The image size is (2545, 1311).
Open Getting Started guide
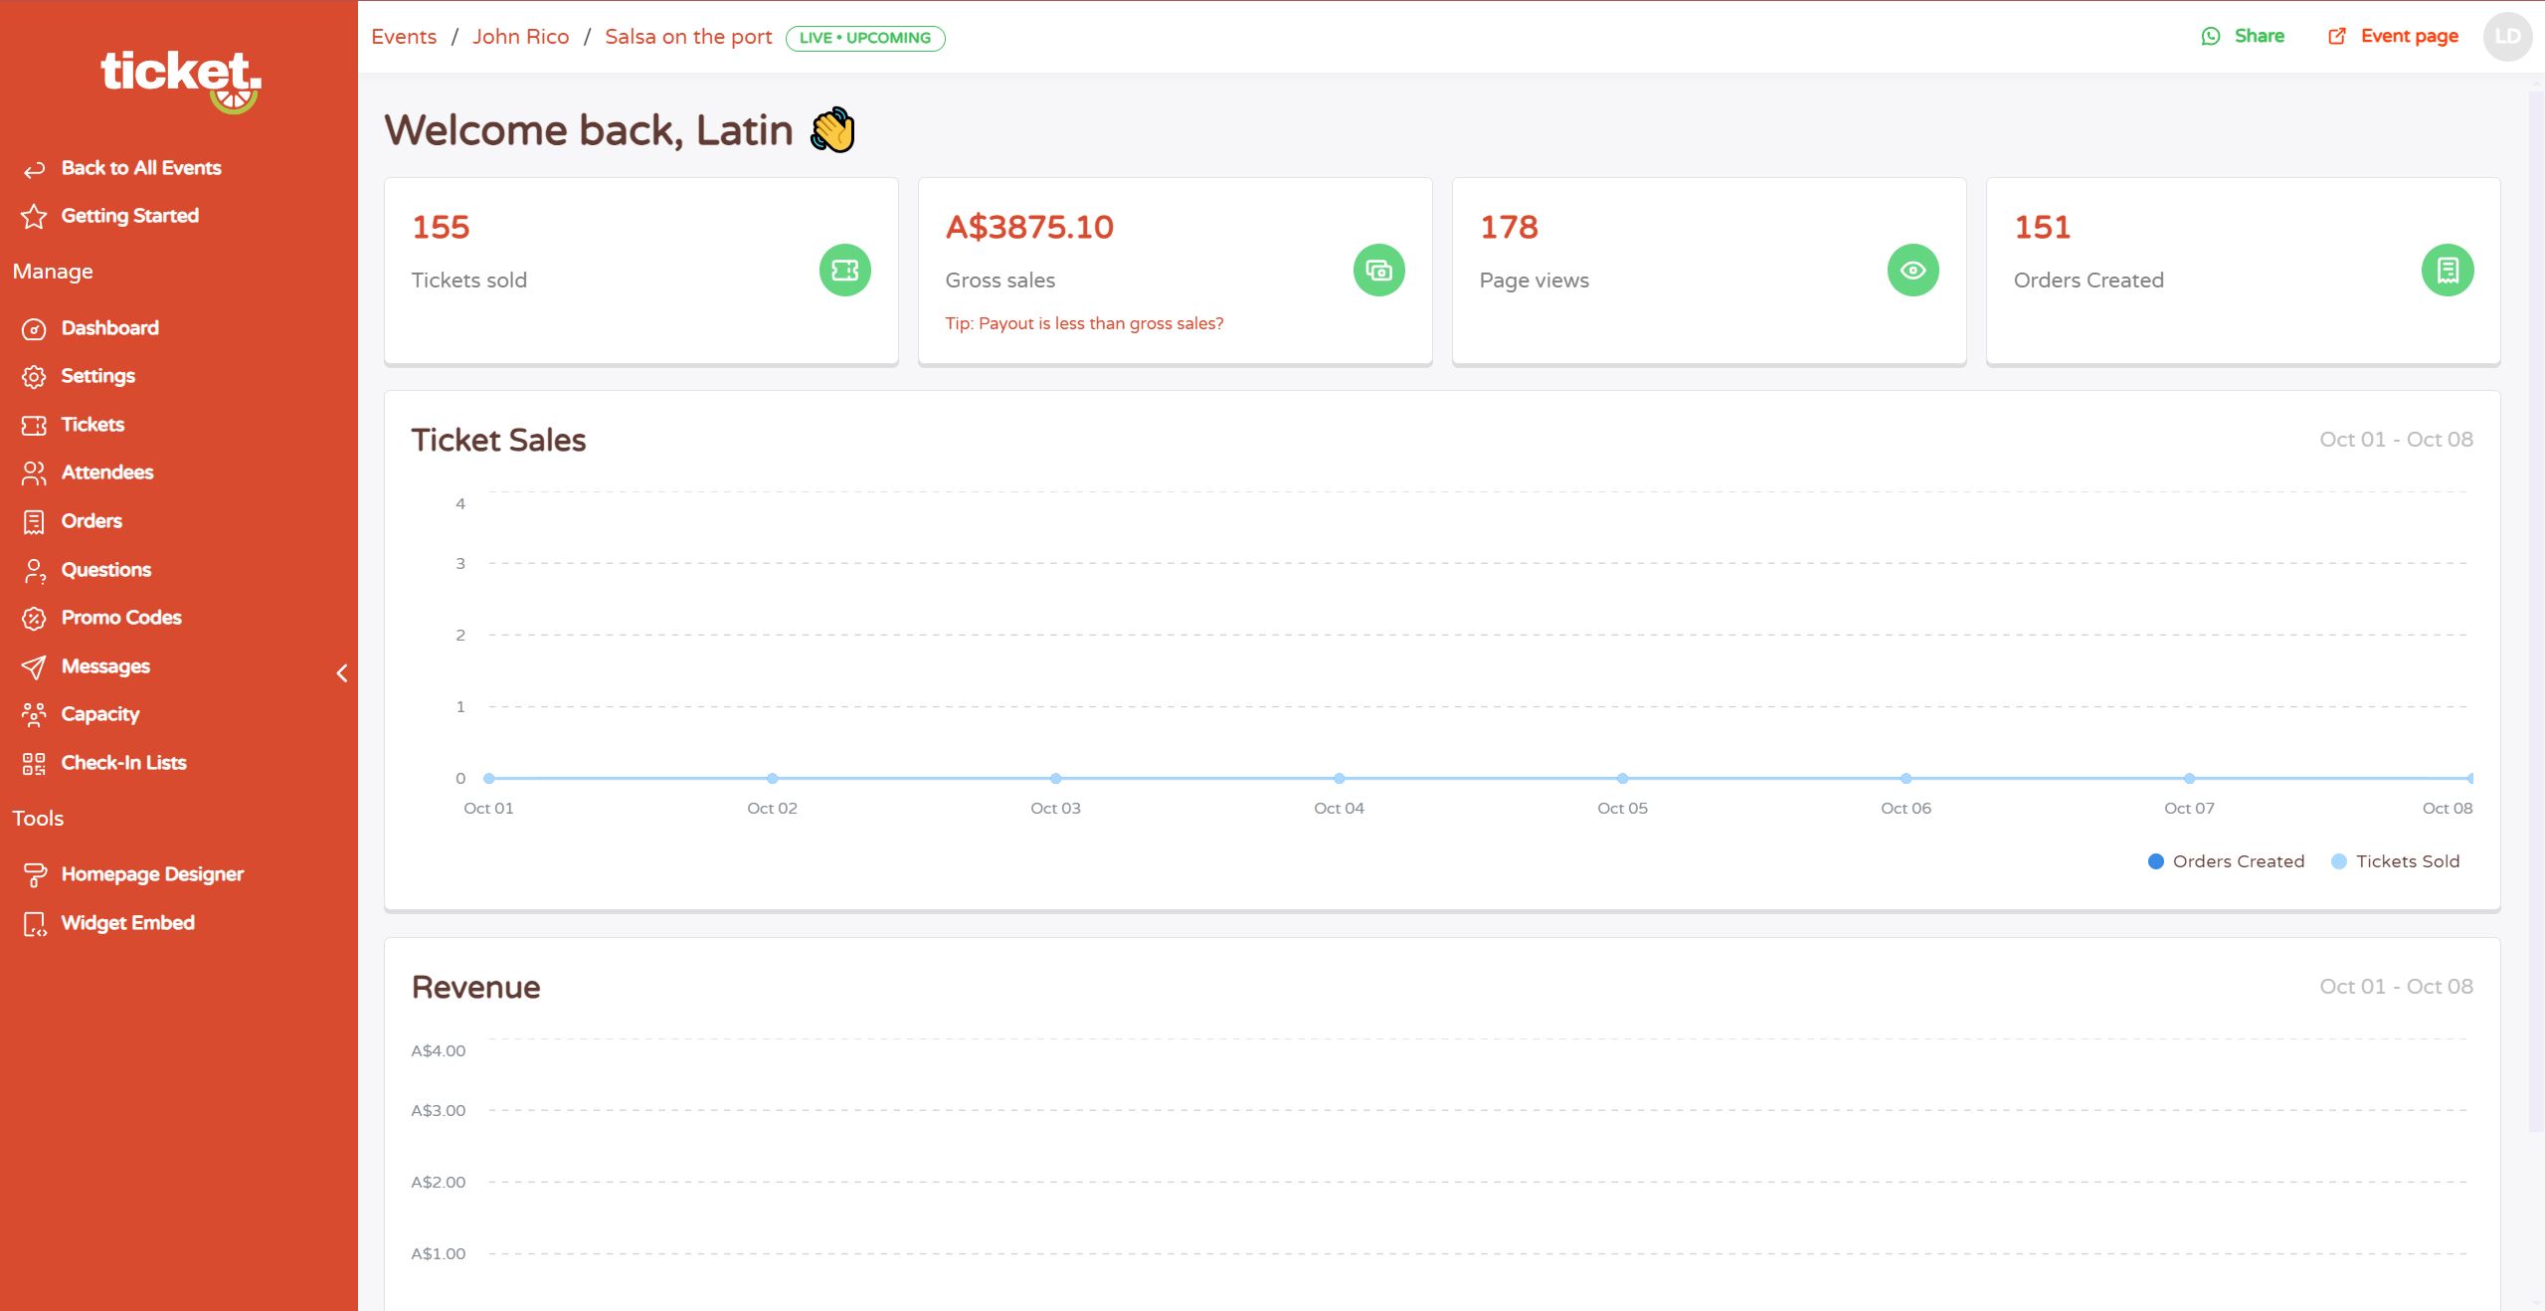[x=130, y=216]
